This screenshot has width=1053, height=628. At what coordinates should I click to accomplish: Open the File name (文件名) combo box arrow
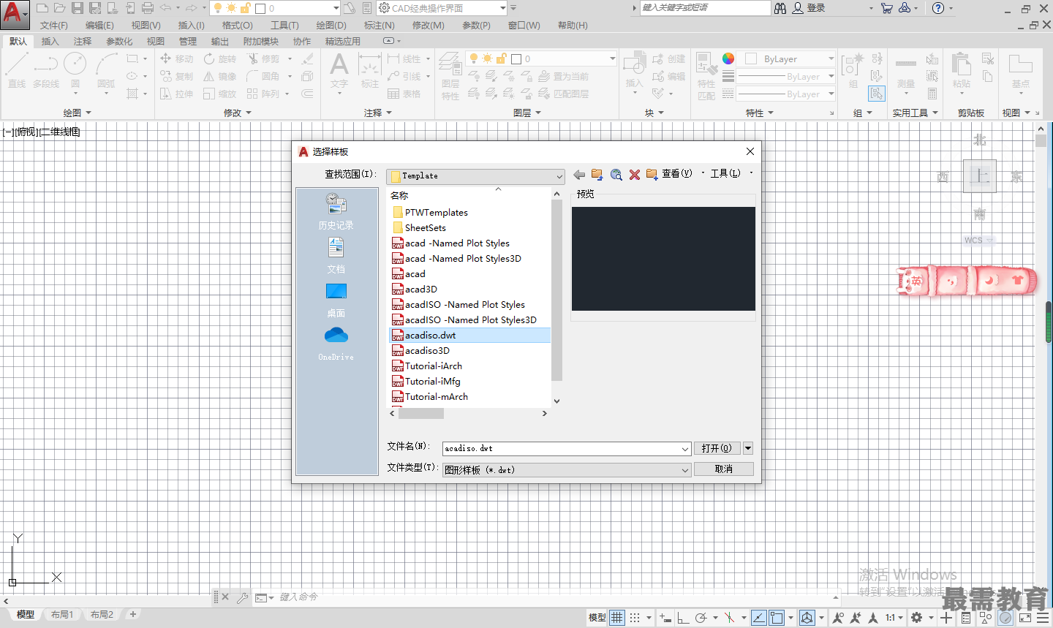[x=685, y=448]
